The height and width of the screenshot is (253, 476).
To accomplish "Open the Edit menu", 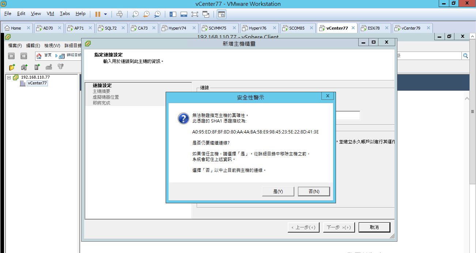I will (21, 14).
